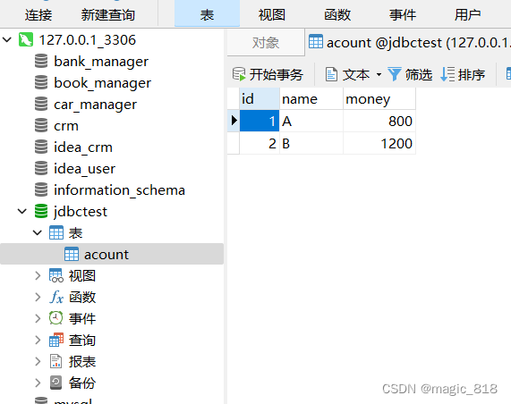Image resolution: width=511 pixels, height=404 pixels.
Task: Click the 127.0.0.1_3306 connection icon
Action: pos(26,39)
